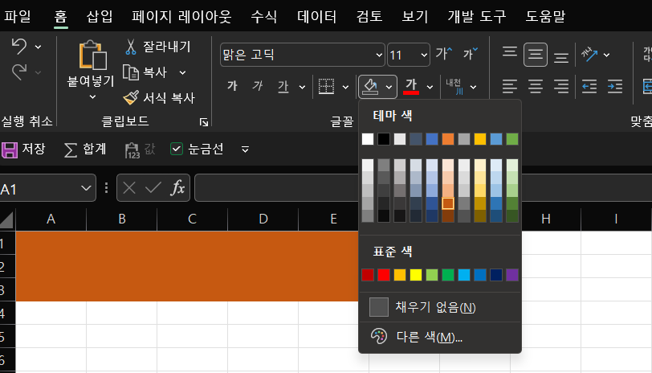
Task: Open Clipboard group dialog launcher
Action: coord(204,122)
